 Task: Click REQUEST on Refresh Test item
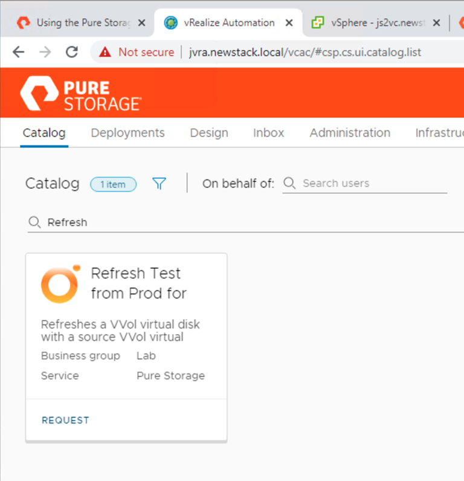click(65, 421)
